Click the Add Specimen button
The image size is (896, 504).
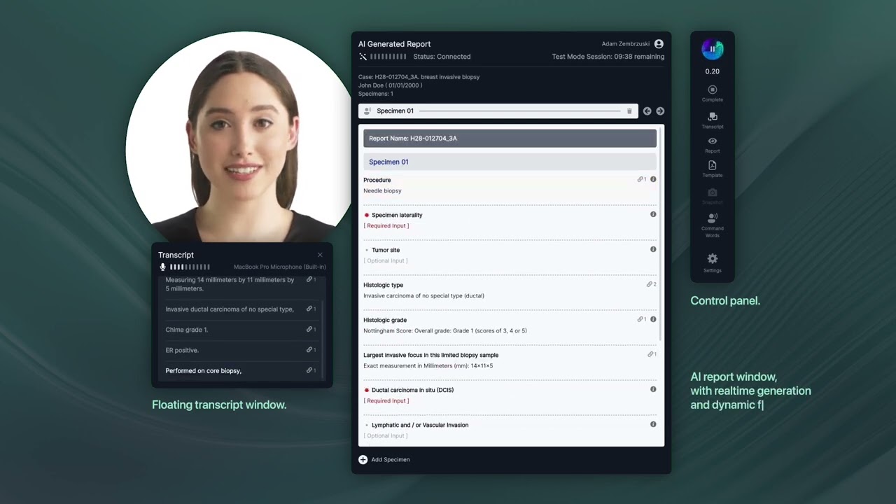[384, 460]
